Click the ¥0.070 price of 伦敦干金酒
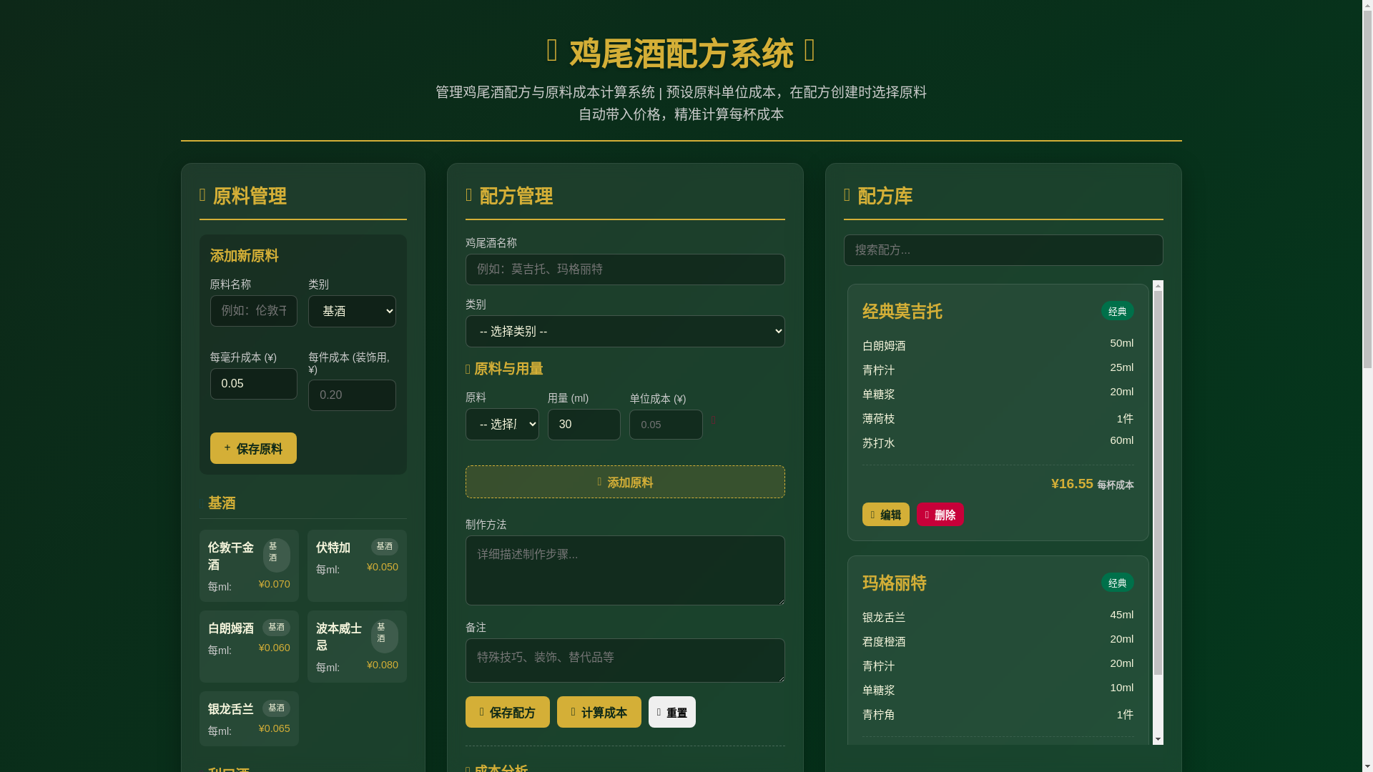The width and height of the screenshot is (1373, 772). [275, 584]
